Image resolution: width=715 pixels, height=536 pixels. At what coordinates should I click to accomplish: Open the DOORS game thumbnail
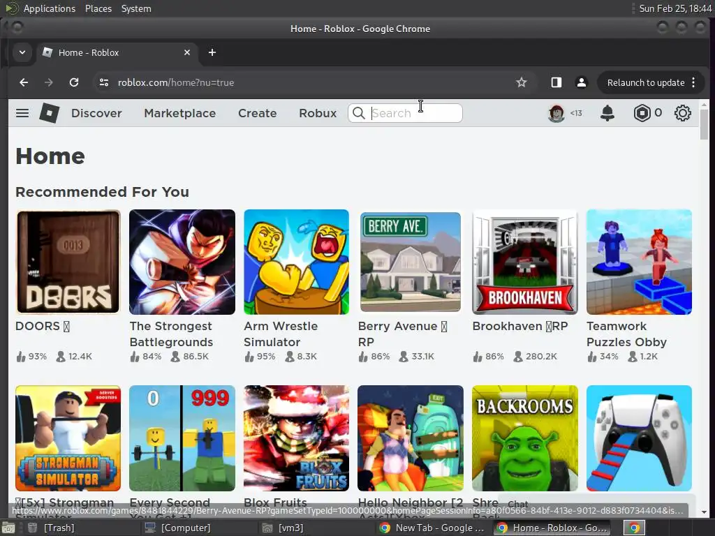tap(68, 262)
